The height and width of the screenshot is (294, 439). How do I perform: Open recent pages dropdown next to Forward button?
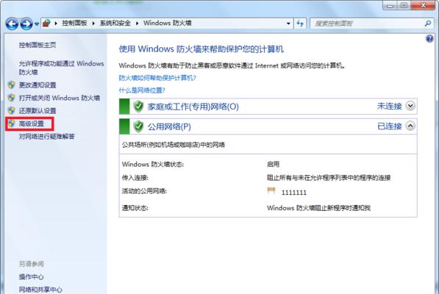click(x=37, y=24)
